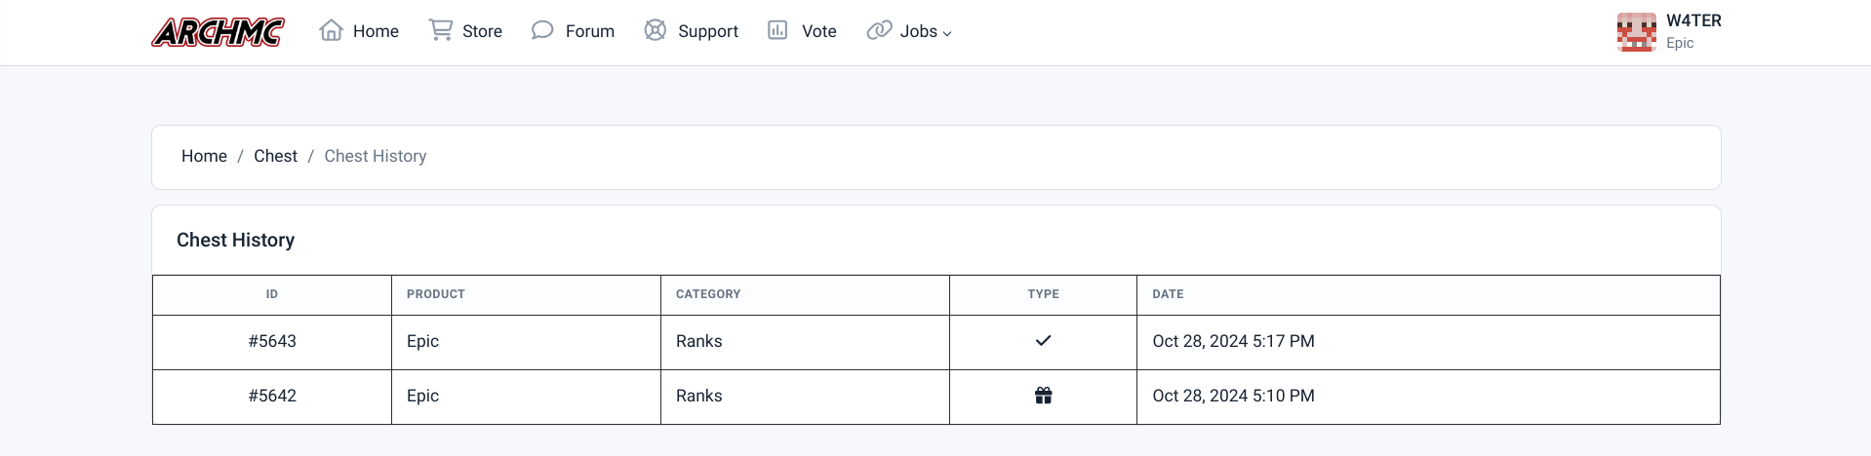
Task: Click the DATE column header
Action: coord(1168,294)
